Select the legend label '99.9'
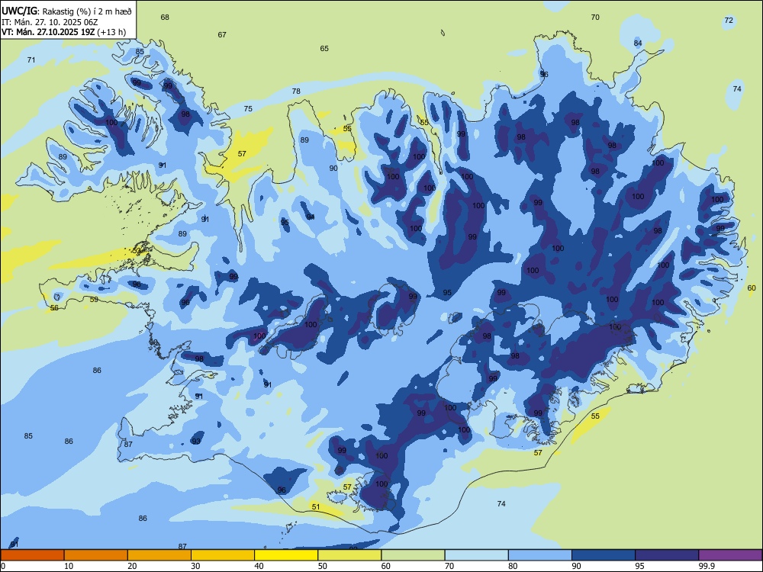 pyautogui.click(x=707, y=566)
